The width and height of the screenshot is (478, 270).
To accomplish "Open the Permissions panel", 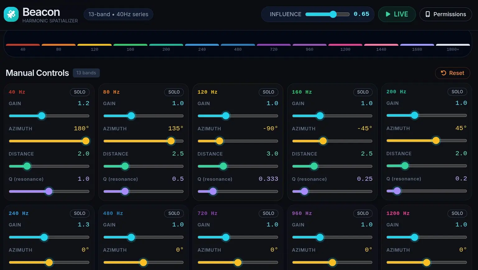I will click(446, 14).
